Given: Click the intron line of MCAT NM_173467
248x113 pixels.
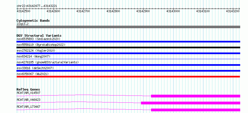Looking at the screenshot, I should [x=84, y=109].
